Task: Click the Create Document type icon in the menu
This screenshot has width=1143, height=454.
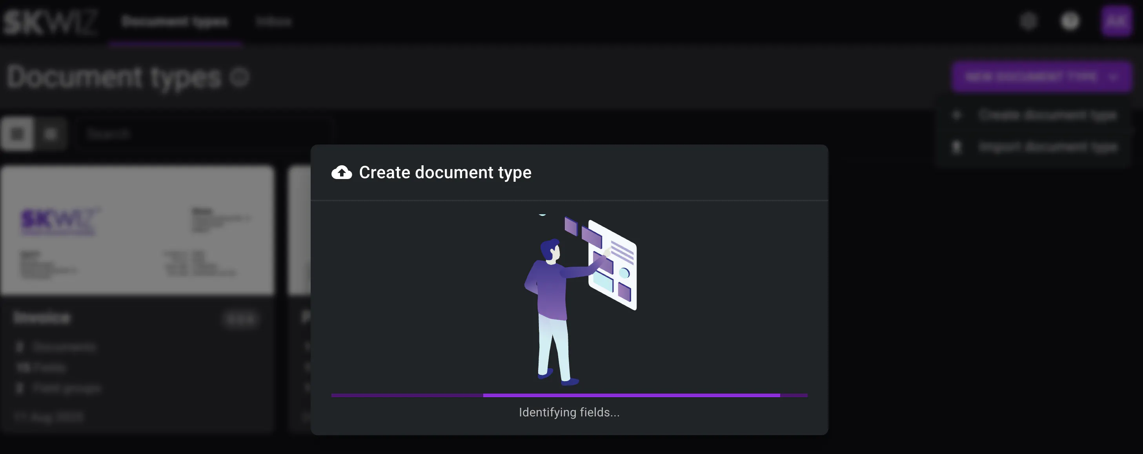Action: 957,115
